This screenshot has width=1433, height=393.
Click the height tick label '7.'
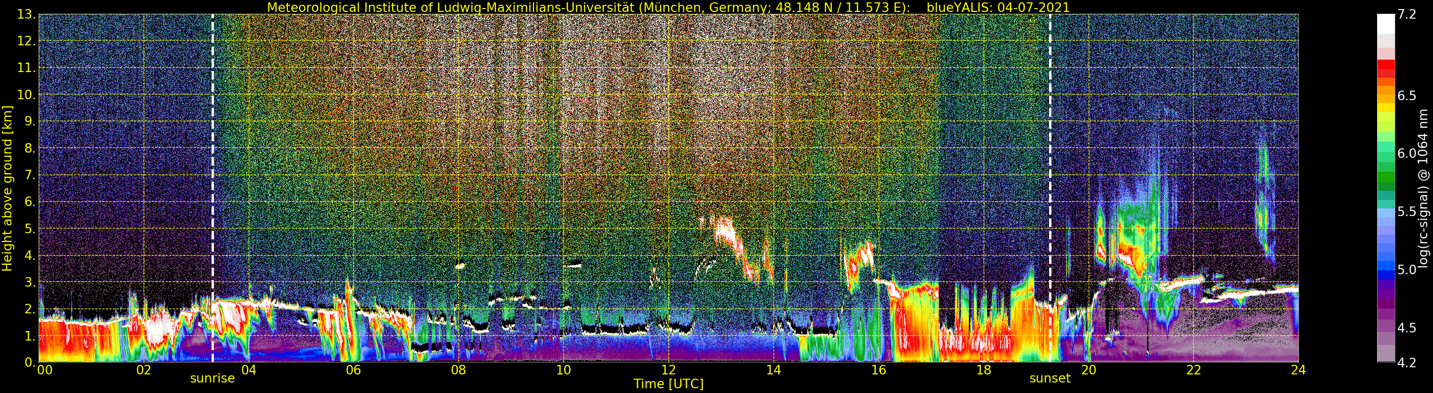pos(30,176)
